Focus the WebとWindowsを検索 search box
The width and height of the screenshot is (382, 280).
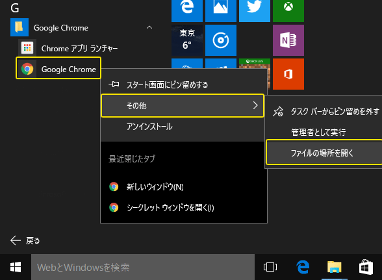tap(143, 267)
